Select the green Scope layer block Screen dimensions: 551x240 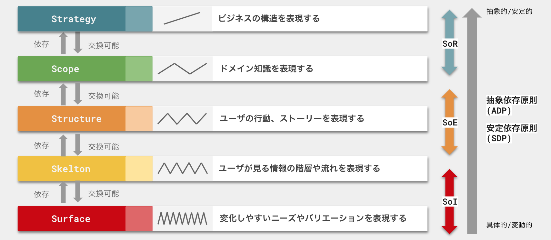pyautogui.click(x=72, y=69)
